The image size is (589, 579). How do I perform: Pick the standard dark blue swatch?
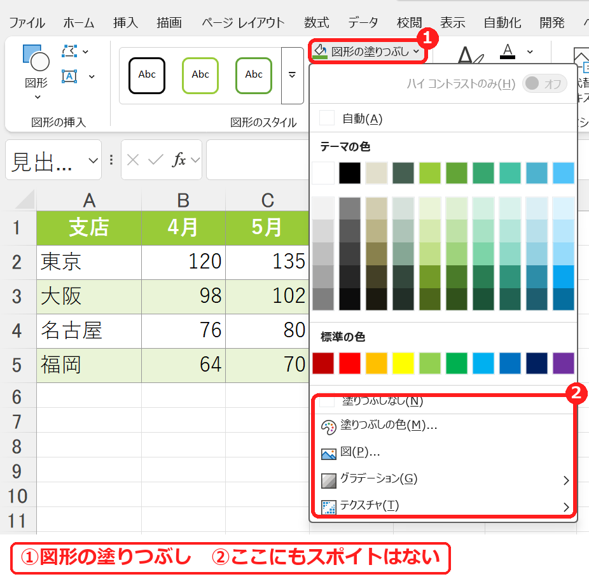click(537, 363)
